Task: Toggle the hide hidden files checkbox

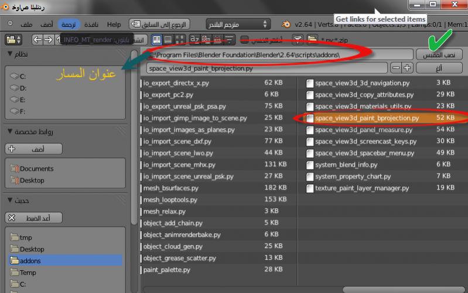Action: [x=244, y=40]
